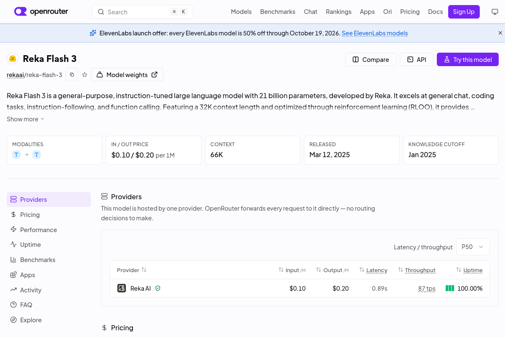Viewport: 505px width, 337px height.
Task: Sort providers by the Provider column
Action: 132,270
